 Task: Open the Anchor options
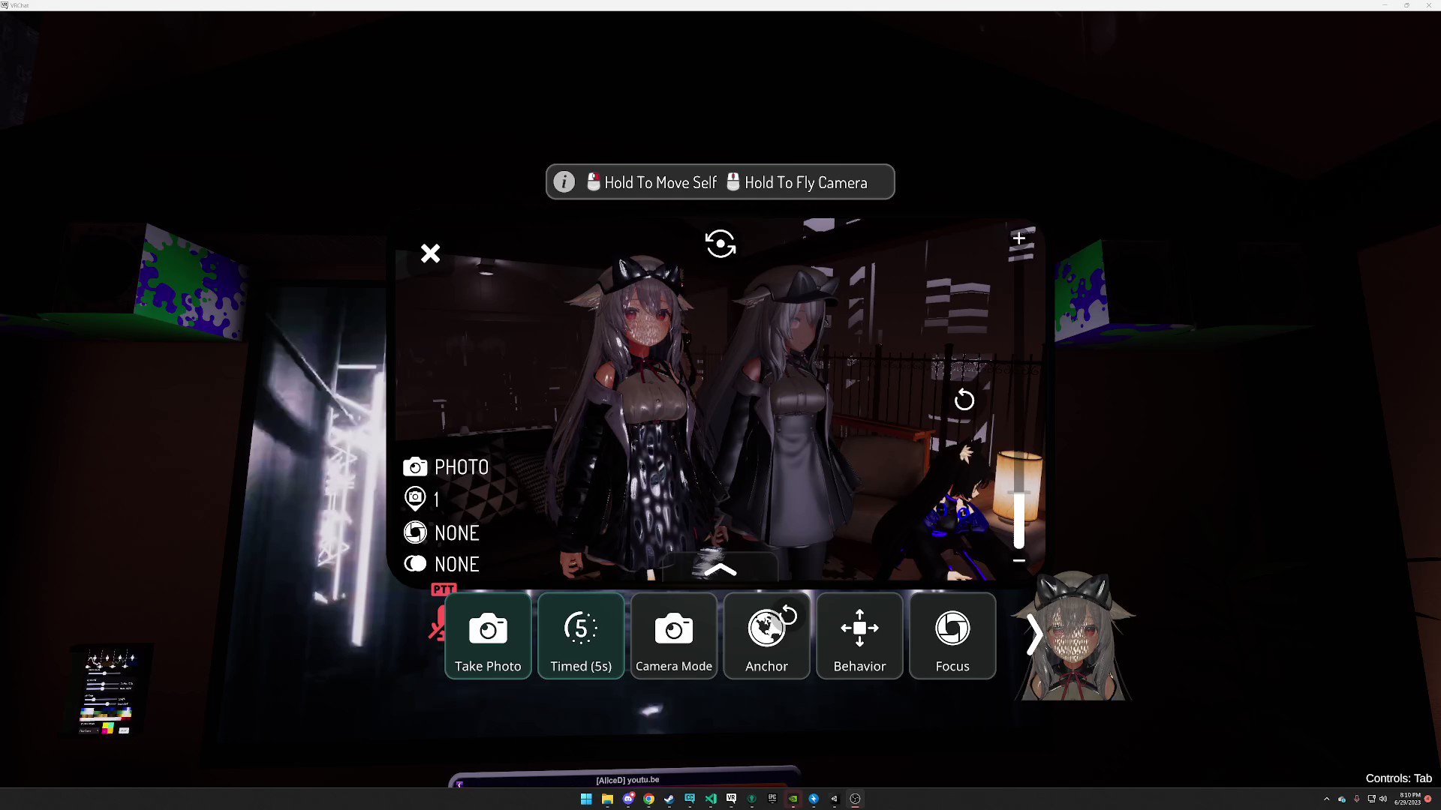[x=766, y=635]
